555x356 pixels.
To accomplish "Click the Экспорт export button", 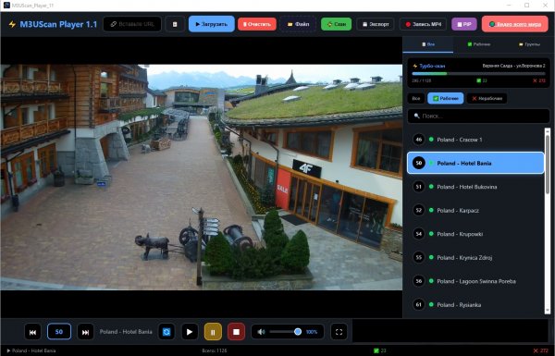I will click(376, 24).
